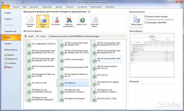The width and height of the screenshot is (184, 111).
Task: Select Справка in left sidebar
Action: pos(8,44)
